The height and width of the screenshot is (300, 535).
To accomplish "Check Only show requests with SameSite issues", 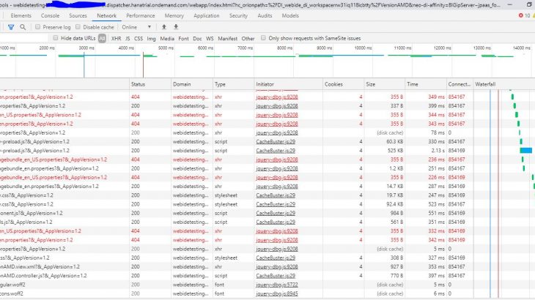I will pos(263,38).
